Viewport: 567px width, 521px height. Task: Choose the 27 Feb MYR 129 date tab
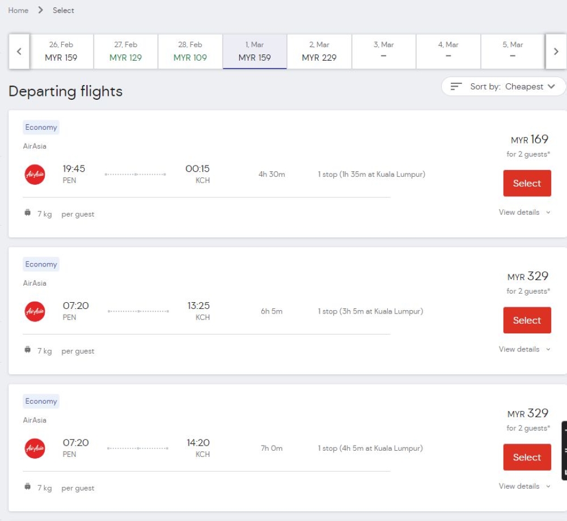click(x=125, y=52)
